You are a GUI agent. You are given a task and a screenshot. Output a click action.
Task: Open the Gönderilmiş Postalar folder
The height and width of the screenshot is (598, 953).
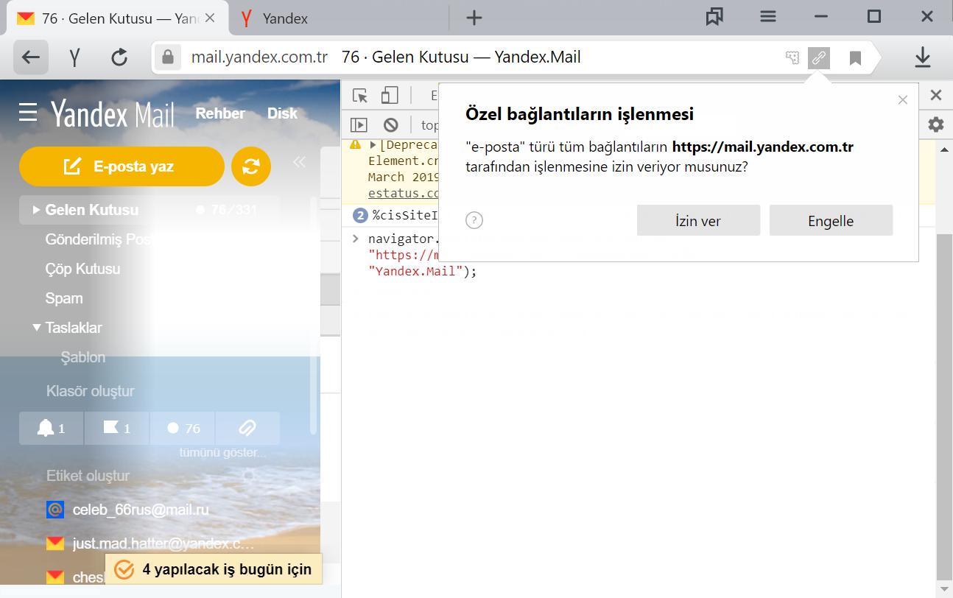pos(99,239)
